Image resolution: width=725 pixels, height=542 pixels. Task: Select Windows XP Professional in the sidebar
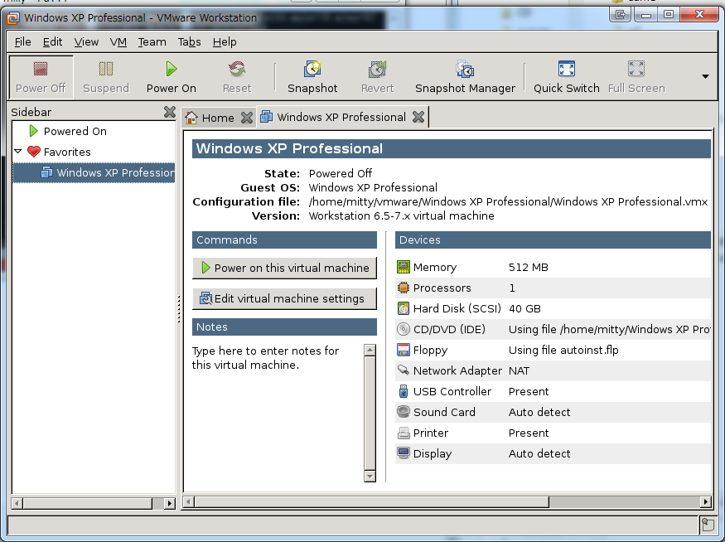(x=94, y=172)
